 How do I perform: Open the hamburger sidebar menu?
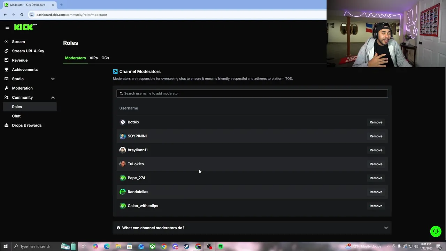pos(7,27)
